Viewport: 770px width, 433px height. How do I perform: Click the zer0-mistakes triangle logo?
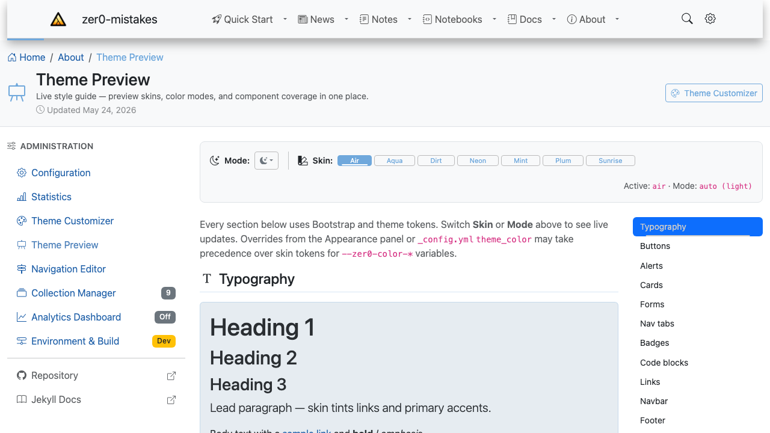click(58, 19)
